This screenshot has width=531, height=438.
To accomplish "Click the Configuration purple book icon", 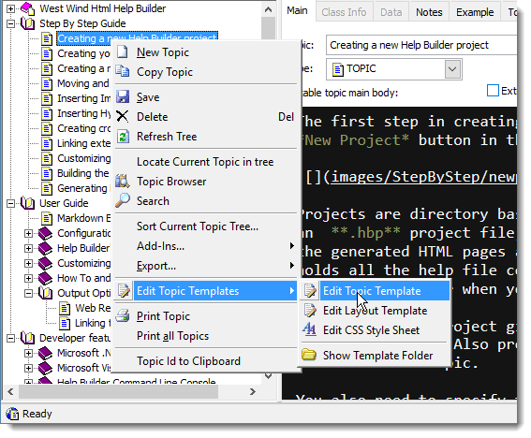I will [45, 233].
